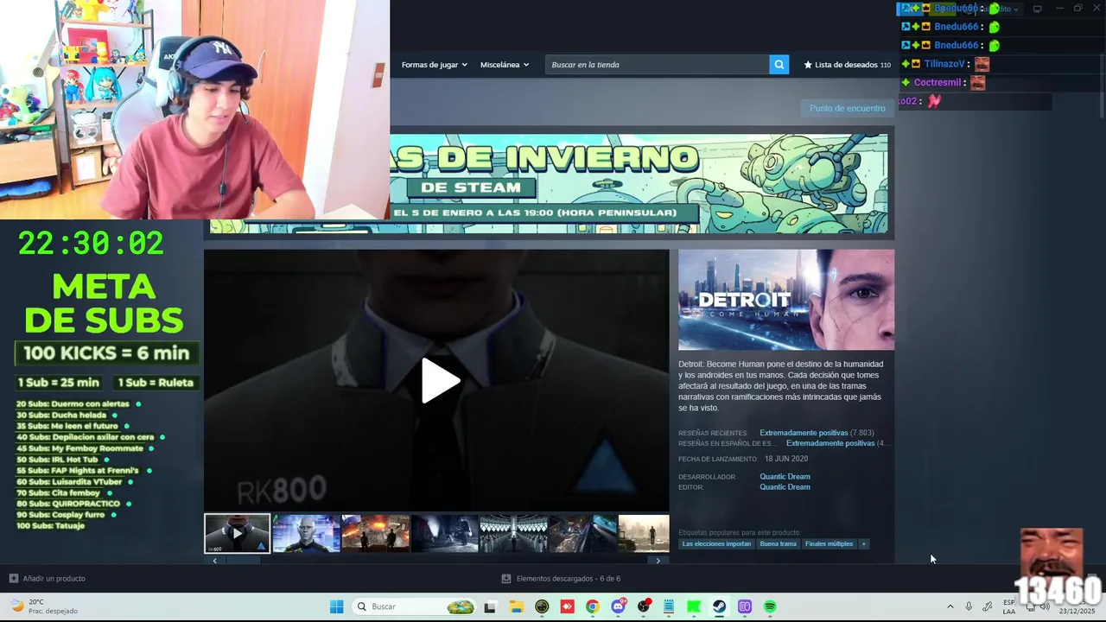The image size is (1106, 622).
Task: Click the blue search magnifier button
Action: tap(779, 65)
